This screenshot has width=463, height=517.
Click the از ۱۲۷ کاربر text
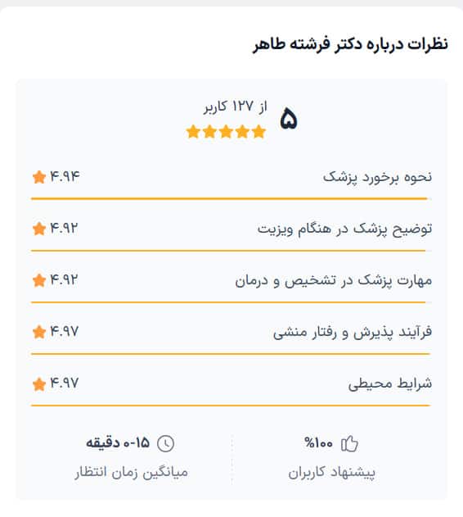point(235,107)
